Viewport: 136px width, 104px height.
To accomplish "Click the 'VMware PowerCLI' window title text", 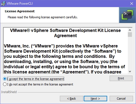I will pyautogui.click(x=20, y=4).
